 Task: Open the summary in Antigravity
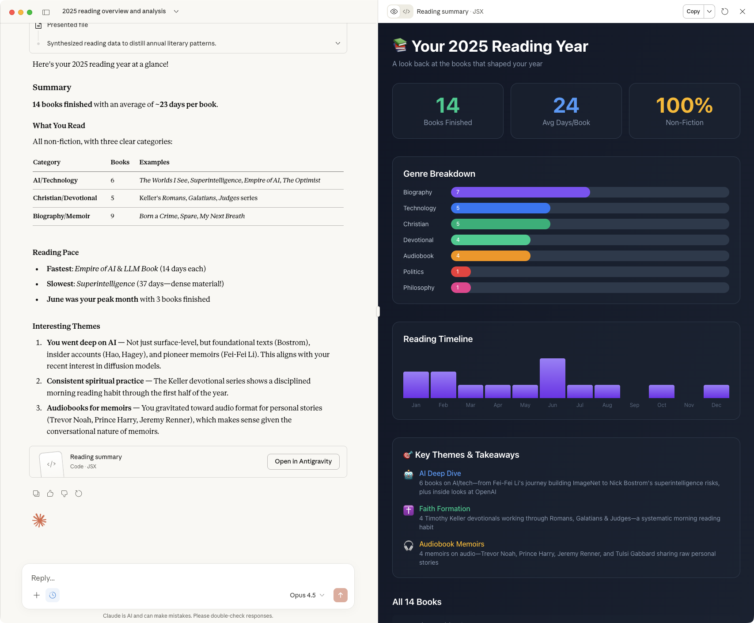303,461
